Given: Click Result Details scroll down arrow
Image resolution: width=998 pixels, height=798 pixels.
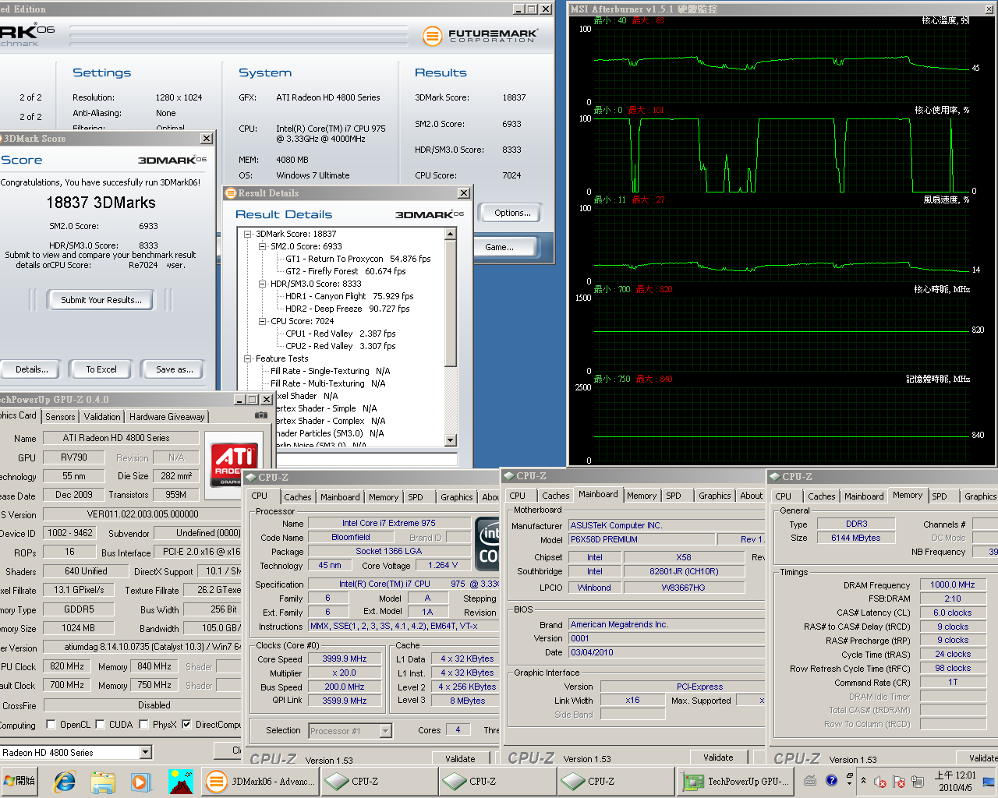Looking at the screenshot, I should point(451,440).
